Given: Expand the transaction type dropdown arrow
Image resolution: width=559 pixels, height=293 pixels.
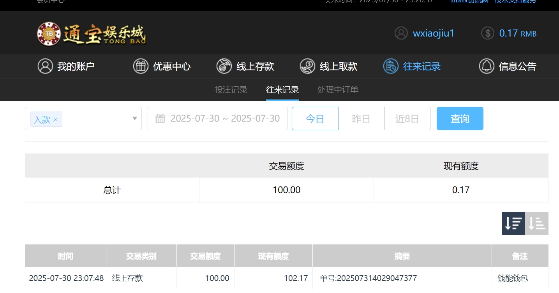Looking at the screenshot, I should coord(135,119).
